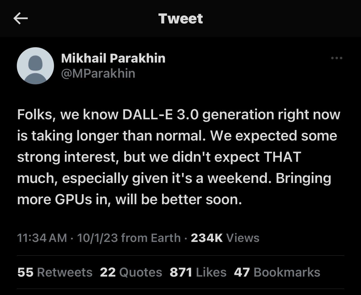Tap the Tweet header title
The width and height of the screenshot is (361, 295).
tap(180, 18)
